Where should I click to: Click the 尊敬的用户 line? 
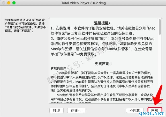coord(59,69)
